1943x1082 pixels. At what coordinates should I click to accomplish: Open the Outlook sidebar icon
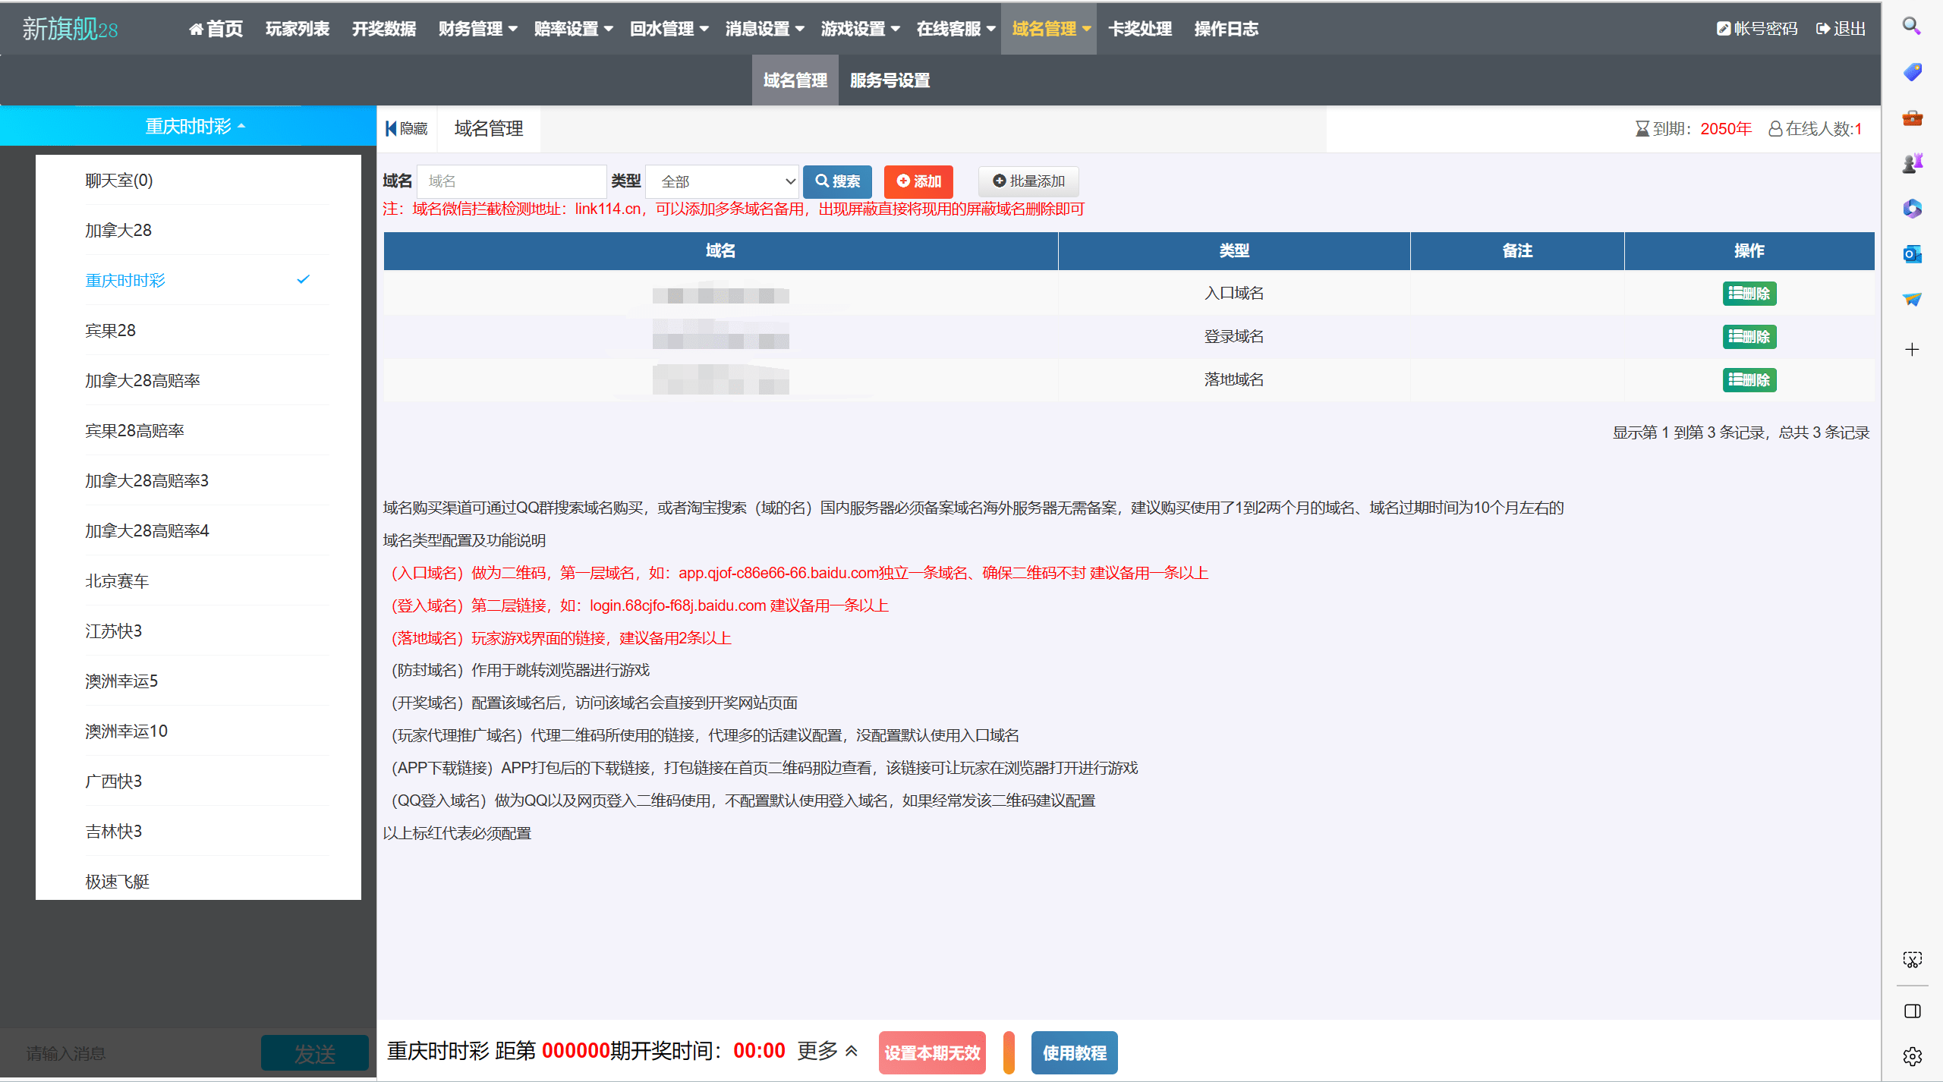click(1912, 254)
